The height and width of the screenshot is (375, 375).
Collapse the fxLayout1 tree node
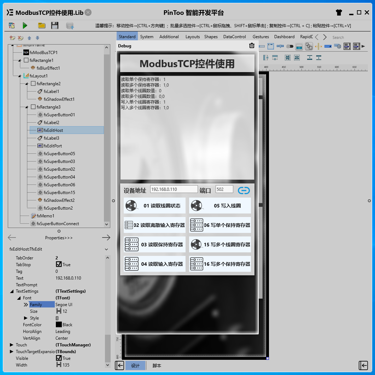[20, 76]
